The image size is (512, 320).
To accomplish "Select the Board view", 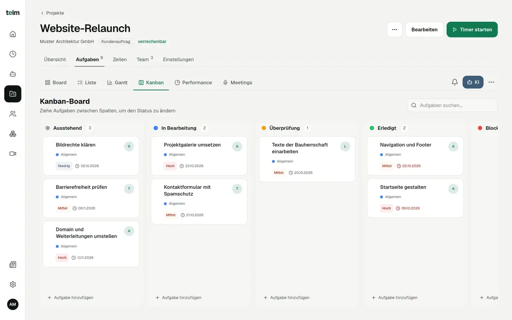I will tap(56, 82).
